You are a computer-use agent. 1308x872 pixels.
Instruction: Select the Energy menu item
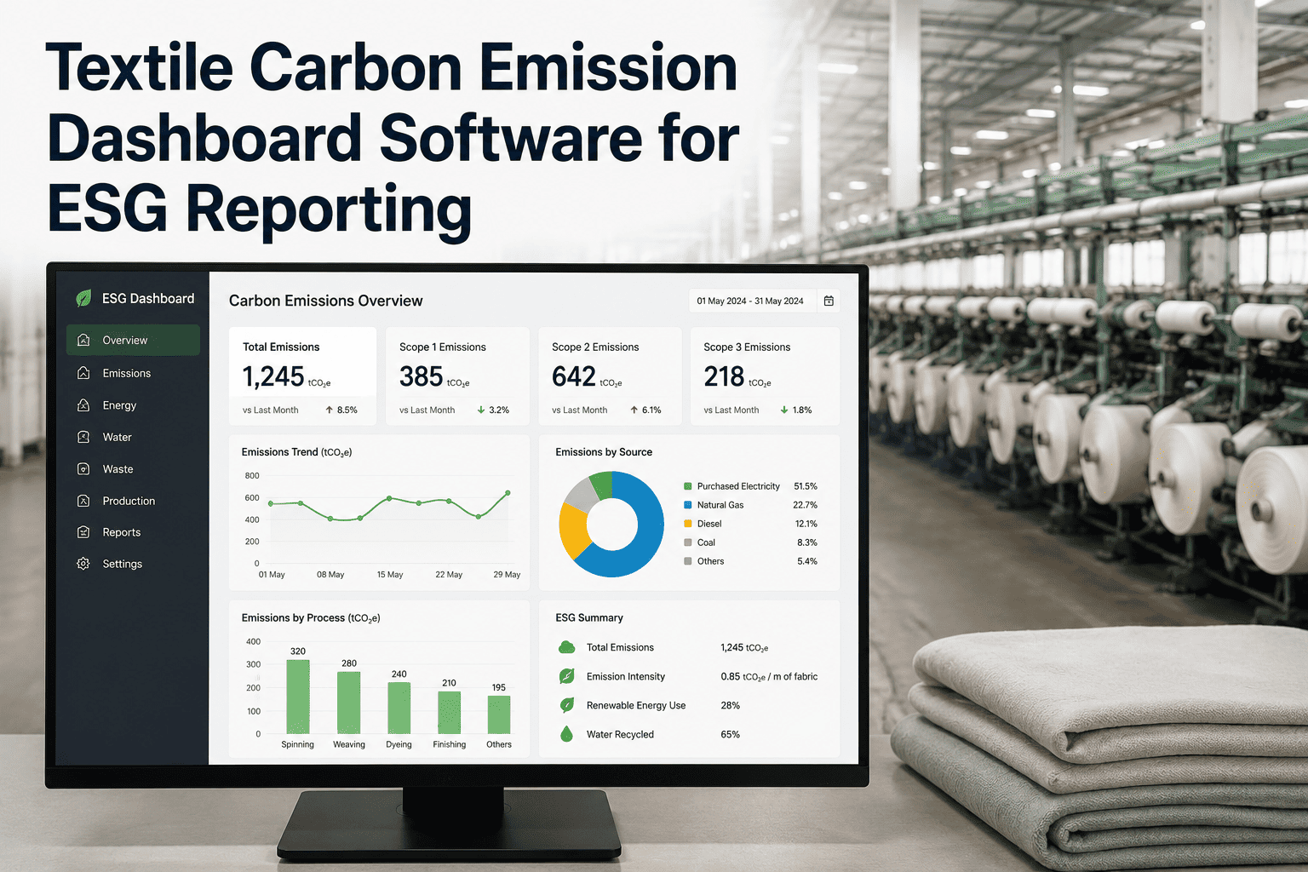coord(133,405)
